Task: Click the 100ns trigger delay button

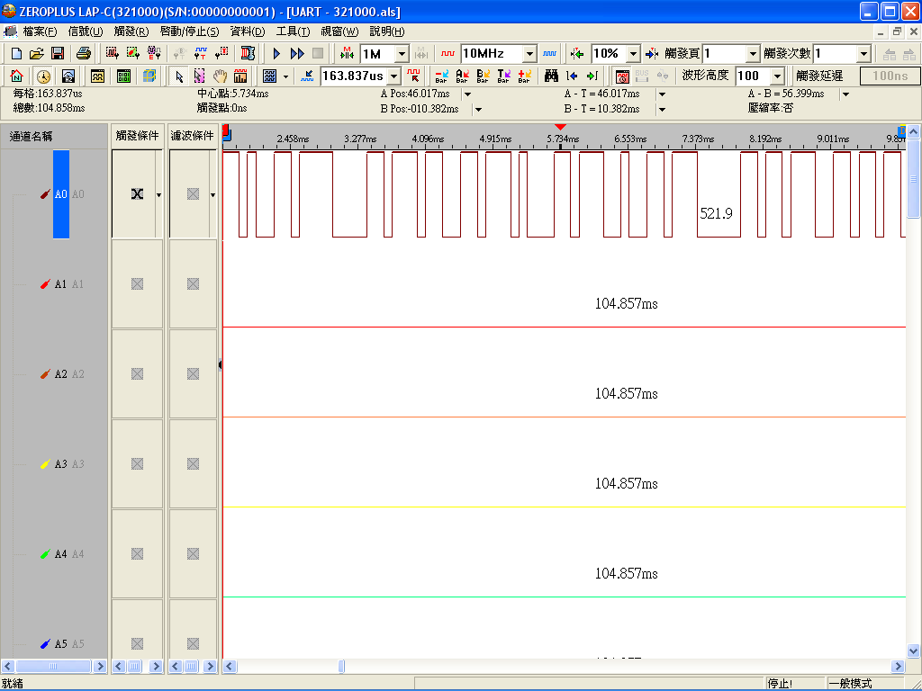Action: [890, 76]
